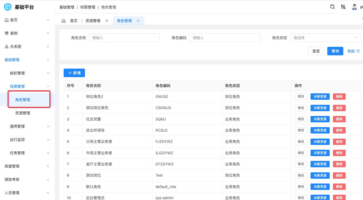Image resolution: width=363 pixels, height=200 pixels.
Task: Click the 基础平台 cube logo icon
Action: tap(8, 7)
